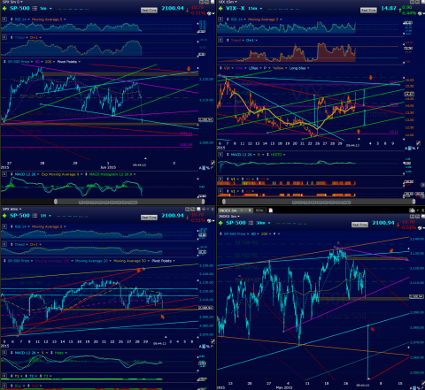
Task: Click left handle of 5m chart time-range slider
Action: (56, 202)
